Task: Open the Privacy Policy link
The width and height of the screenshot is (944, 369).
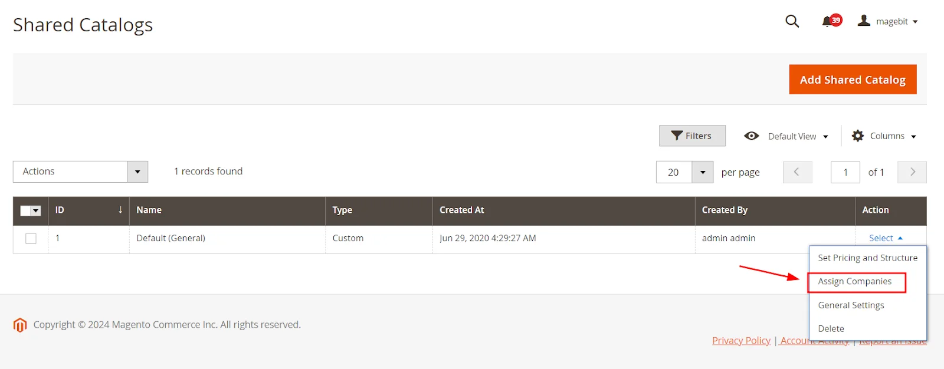Action: (740, 340)
